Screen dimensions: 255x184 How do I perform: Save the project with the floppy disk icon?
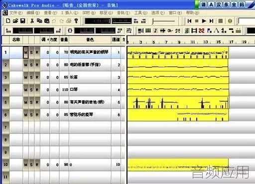[23, 21]
